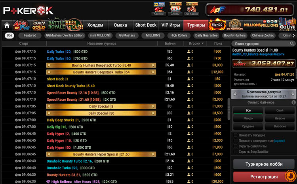The height and width of the screenshot is (184, 297).
Task: Switch to the Холдем tab
Action: coord(95,25)
